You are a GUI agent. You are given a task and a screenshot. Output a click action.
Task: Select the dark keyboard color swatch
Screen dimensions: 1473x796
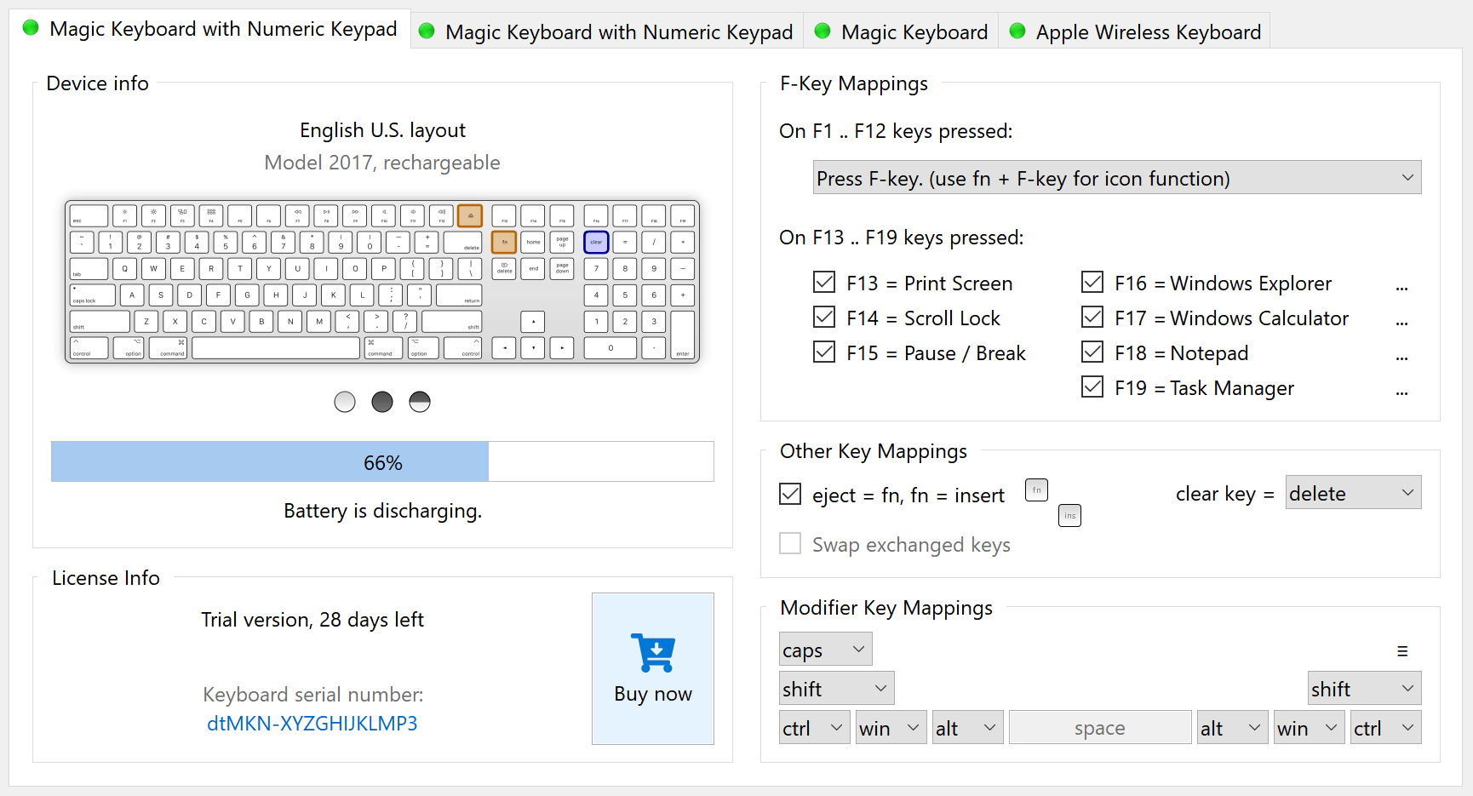point(381,401)
